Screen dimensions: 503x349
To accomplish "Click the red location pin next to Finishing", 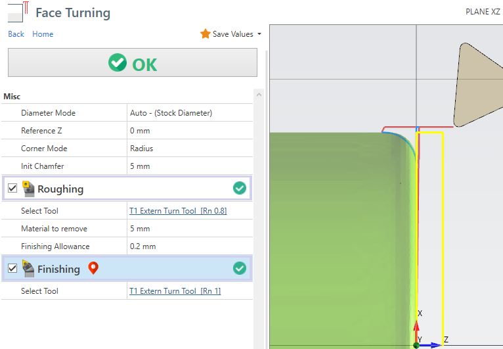I will (x=93, y=268).
